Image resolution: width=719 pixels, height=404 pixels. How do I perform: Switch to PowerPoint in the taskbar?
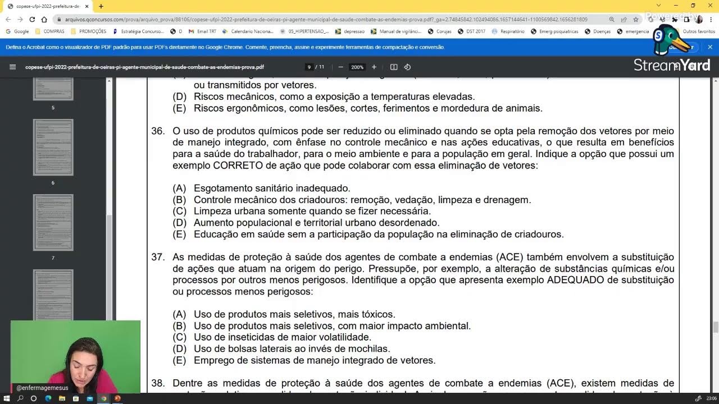117,398
